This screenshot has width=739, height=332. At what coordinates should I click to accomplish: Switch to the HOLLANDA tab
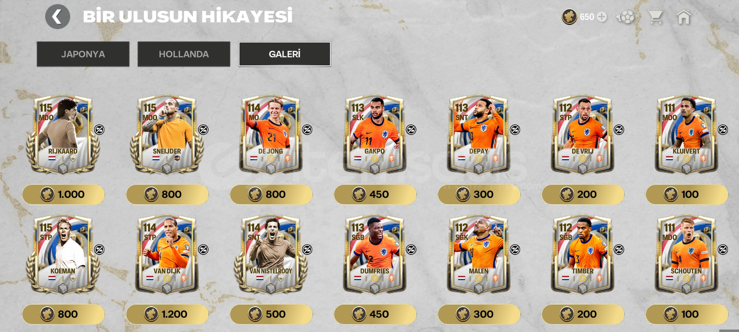tap(184, 54)
